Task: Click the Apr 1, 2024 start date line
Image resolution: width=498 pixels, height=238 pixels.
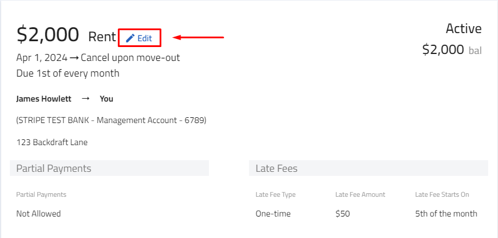Action: (98, 58)
